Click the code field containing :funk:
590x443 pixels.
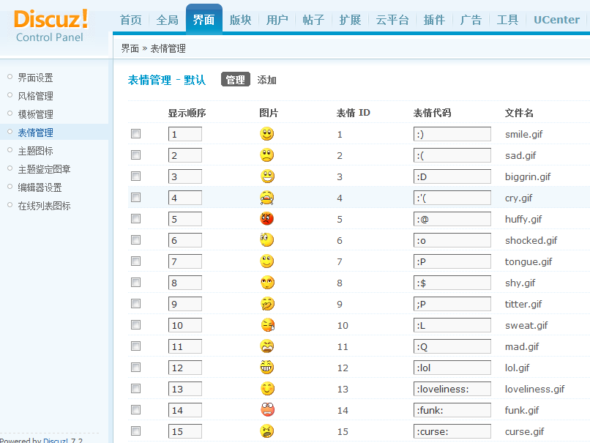[452, 410]
